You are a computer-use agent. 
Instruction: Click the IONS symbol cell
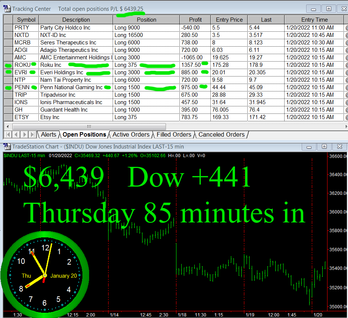coord(26,102)
